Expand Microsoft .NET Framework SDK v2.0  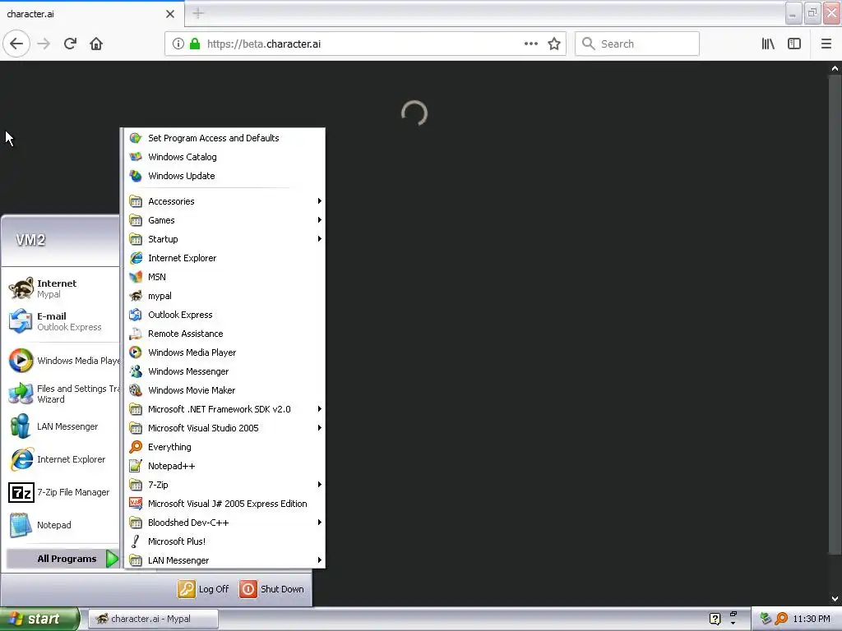point(224,409)
